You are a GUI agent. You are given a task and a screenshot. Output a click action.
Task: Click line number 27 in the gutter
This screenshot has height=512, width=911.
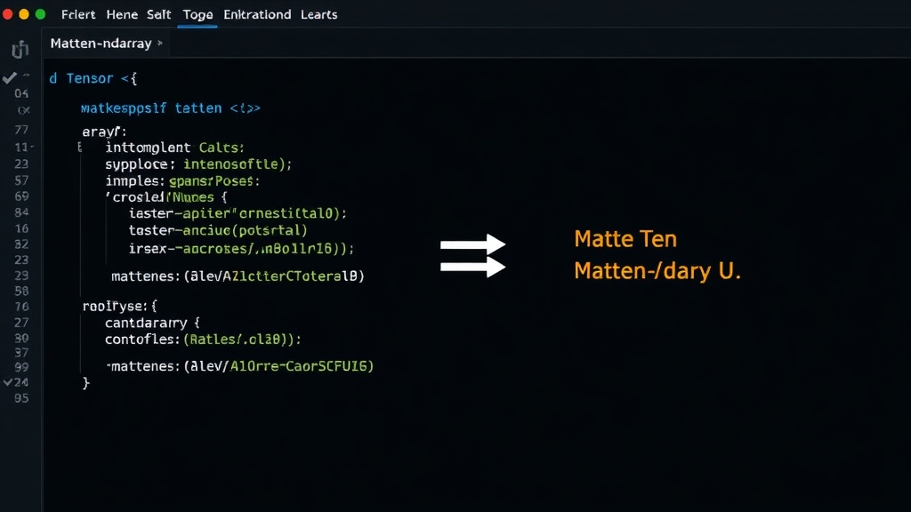click(21, 323)
